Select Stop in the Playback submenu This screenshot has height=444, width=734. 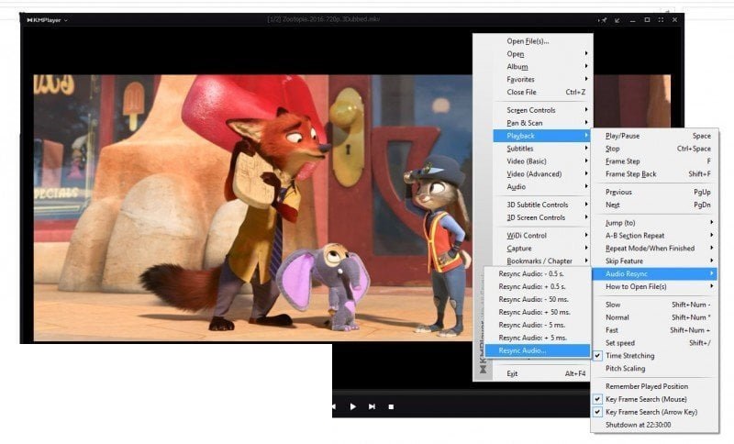pos(655,149)
